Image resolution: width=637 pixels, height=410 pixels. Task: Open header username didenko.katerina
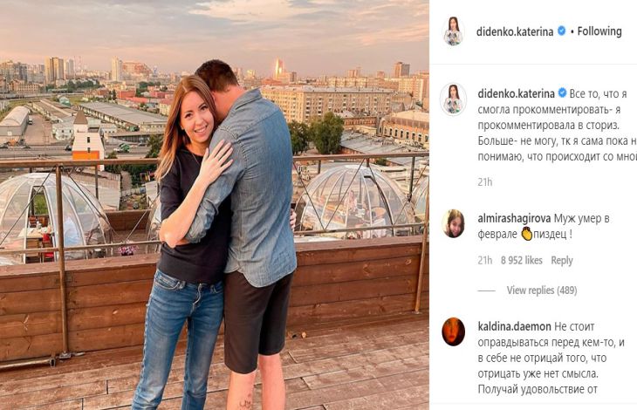click(515, 31)
